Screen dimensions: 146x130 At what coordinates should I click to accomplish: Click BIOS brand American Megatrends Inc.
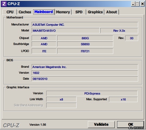tap(85, 67)
